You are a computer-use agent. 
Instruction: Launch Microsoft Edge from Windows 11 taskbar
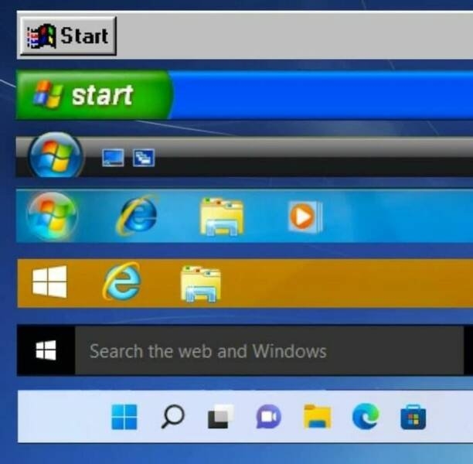tap(365, 418)
